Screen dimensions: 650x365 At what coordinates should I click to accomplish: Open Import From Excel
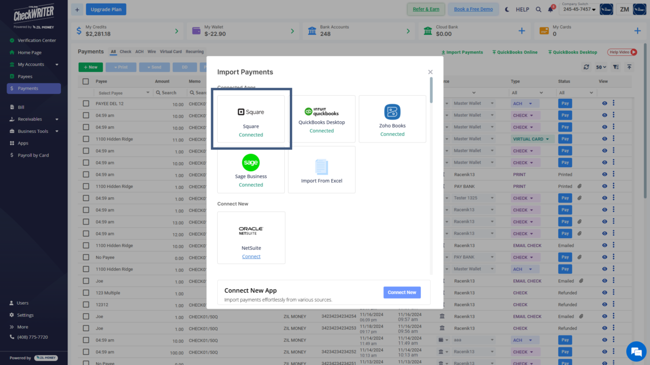(321, 170)
